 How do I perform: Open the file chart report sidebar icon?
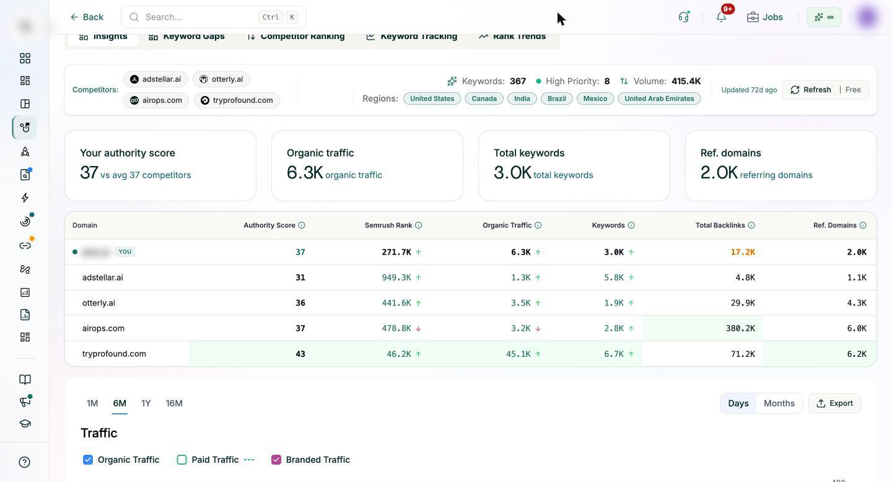[25, 315]
